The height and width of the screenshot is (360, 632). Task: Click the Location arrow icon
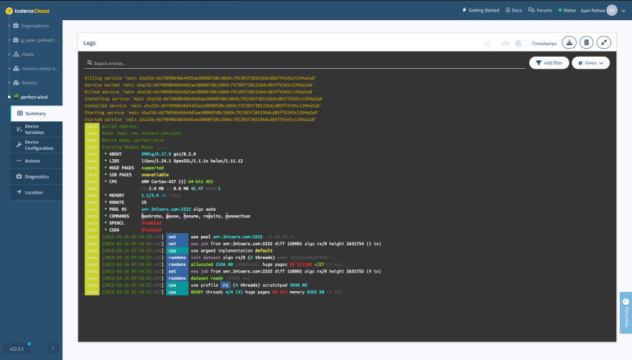(x=19, y=192)
